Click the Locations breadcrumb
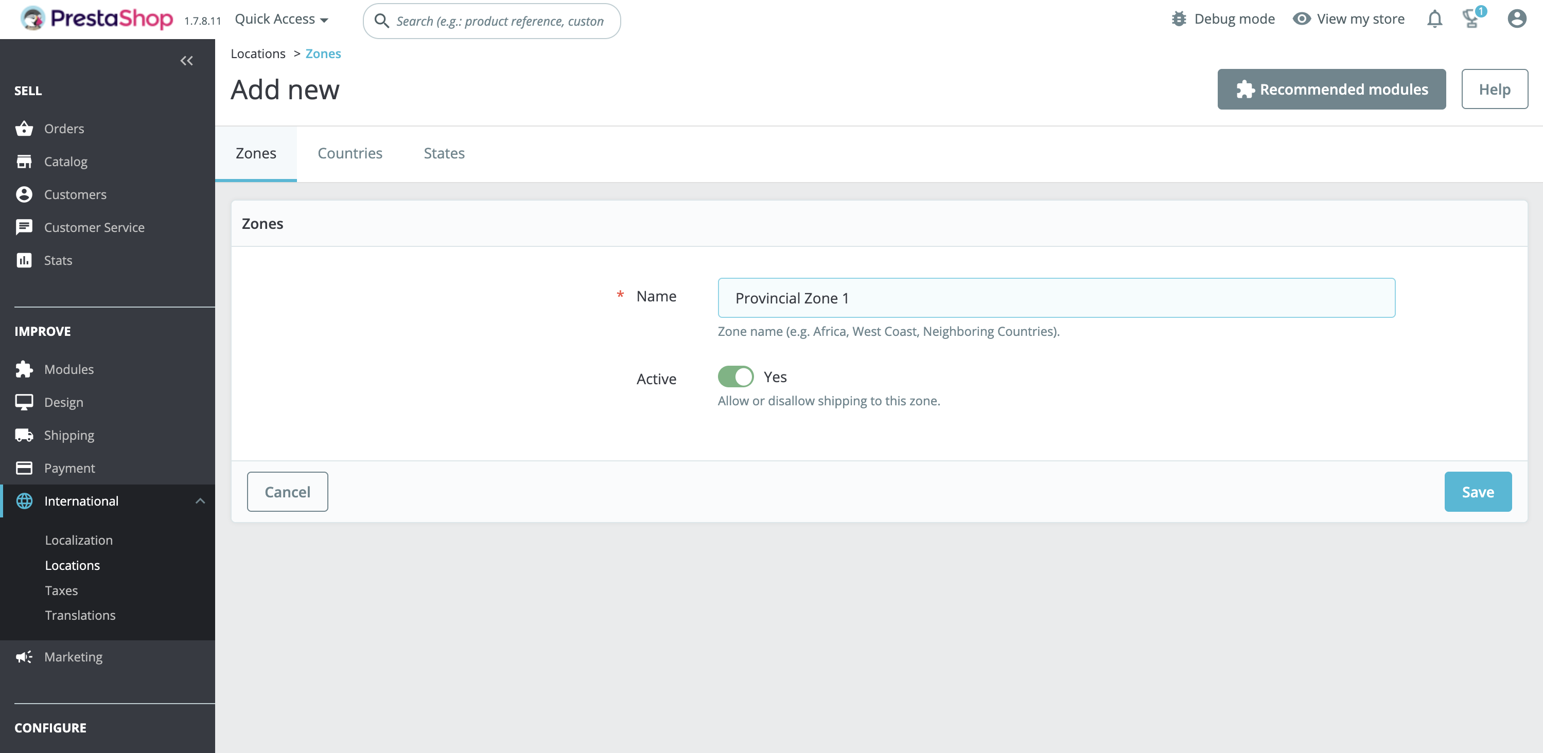1543x753 pixels. click(257, 53)
